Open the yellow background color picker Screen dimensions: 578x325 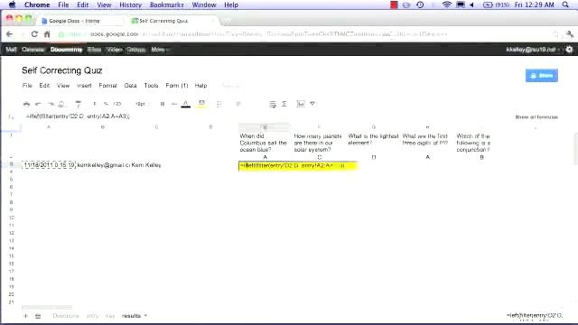(x=201, y=104)
